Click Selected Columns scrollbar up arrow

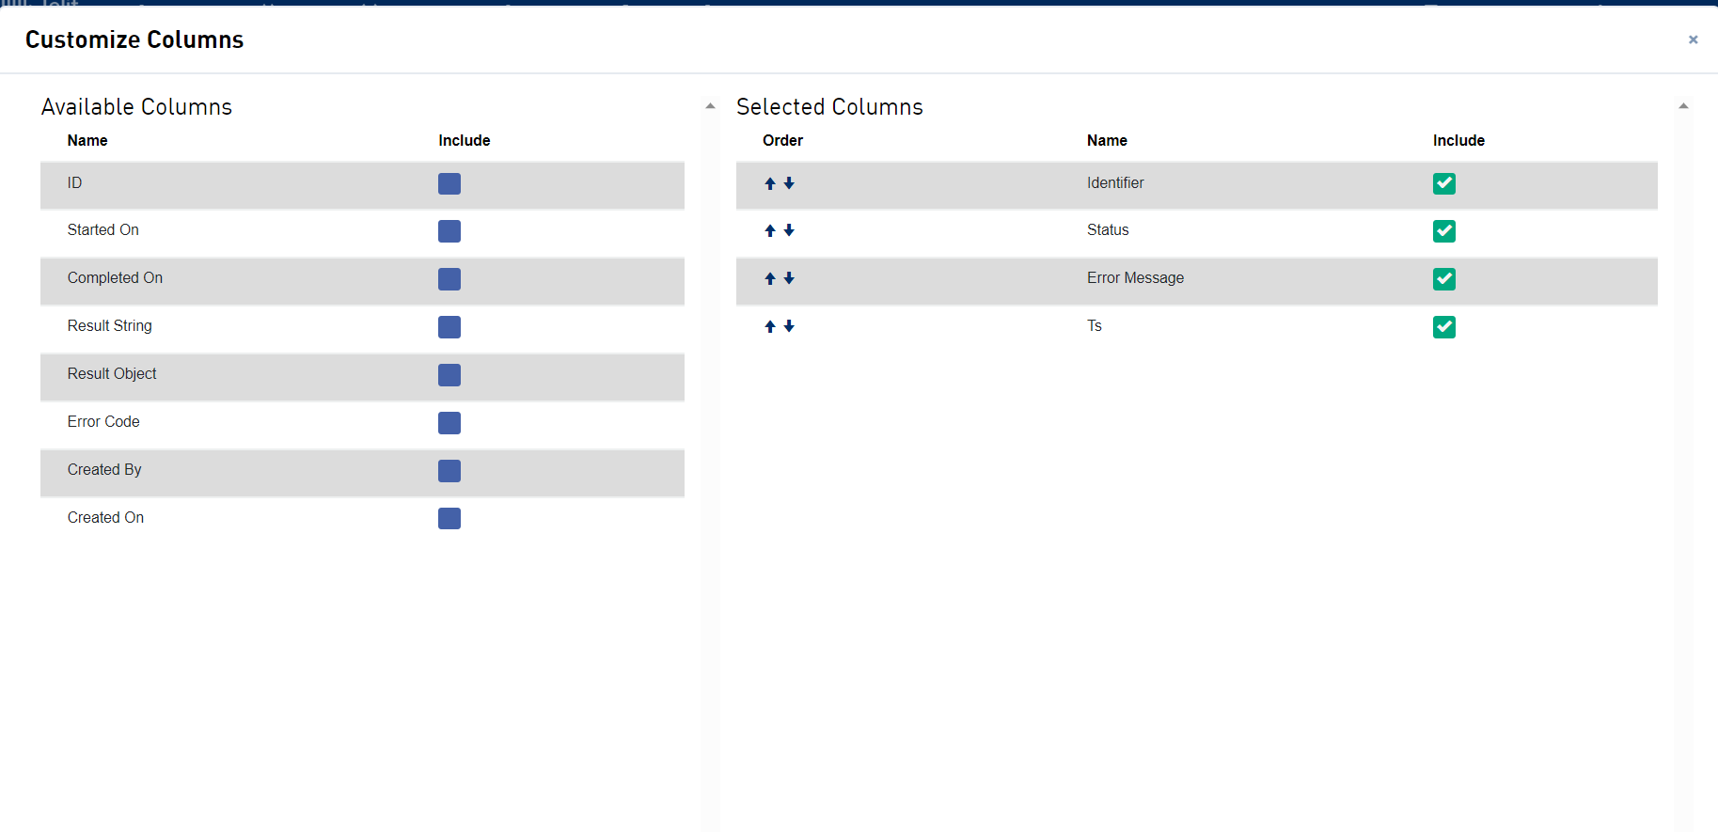tap(1683, 106)
